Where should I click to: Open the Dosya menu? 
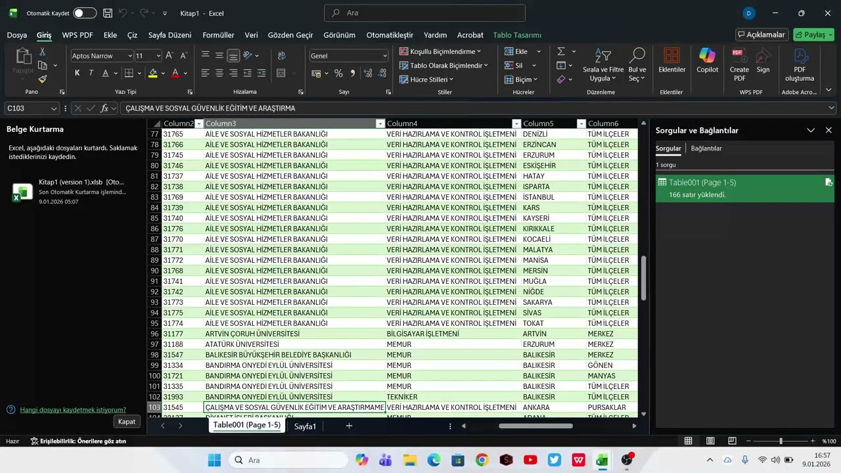17,35
